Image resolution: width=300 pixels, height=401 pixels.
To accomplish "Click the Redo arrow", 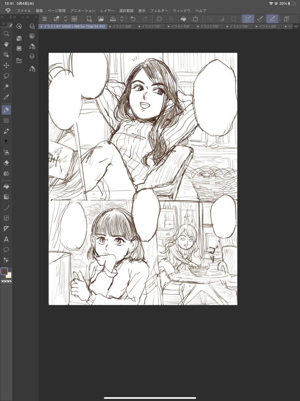I will click(x=145, y=19).
